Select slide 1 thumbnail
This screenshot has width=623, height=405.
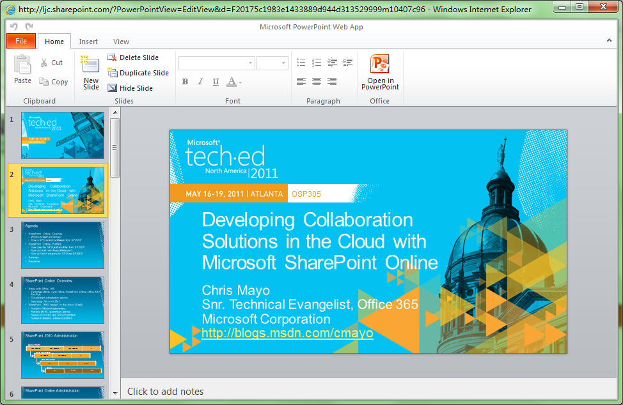click(x=63, y=135)
